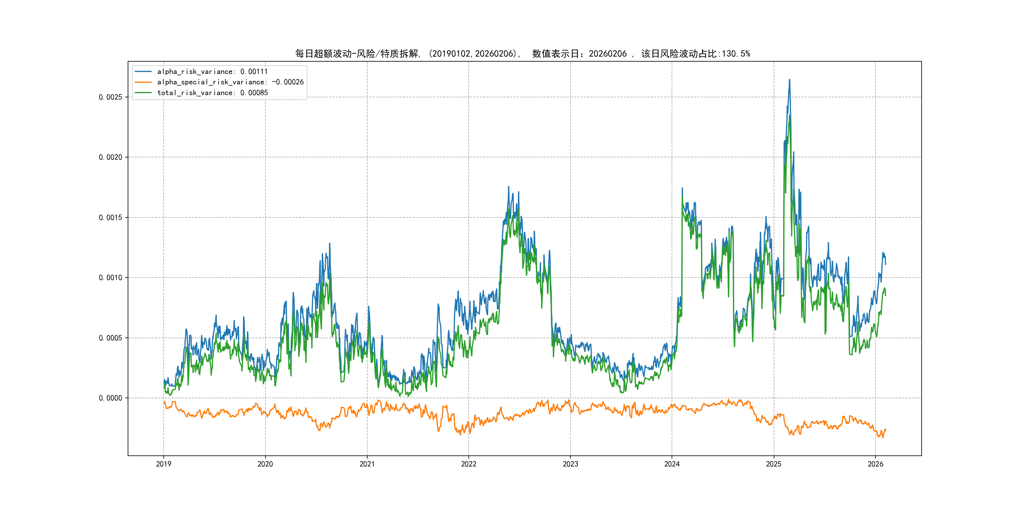1024x512 pixels.
Task: Click the 0.0015 y-axis label
Action: coord(111,217)
